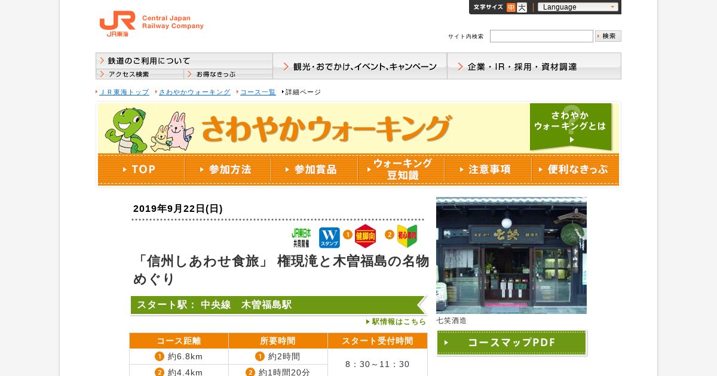Select the 参加方法 tab
717x376 pixels.
[x=228, y=169]
